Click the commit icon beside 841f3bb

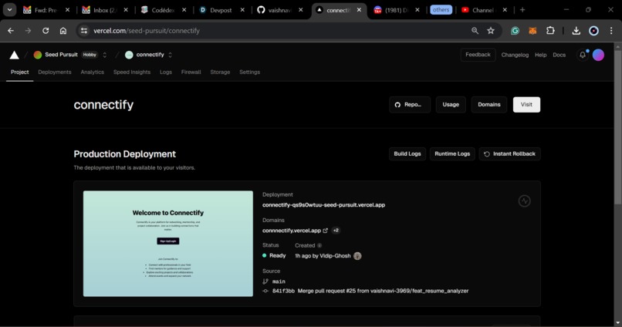(x=265, y=291)
